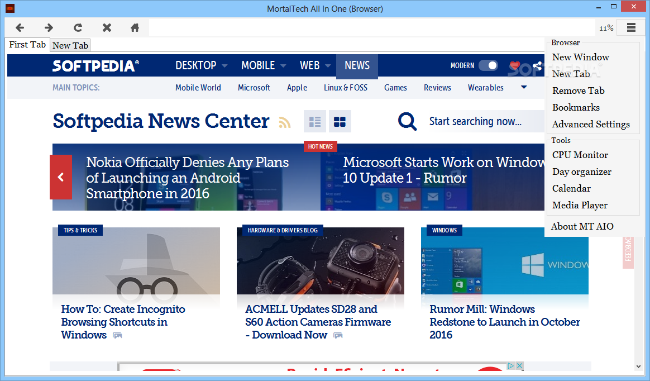Open Microsoft Windows 10 Update headline
650x381 pixels.
pos(443,170)
